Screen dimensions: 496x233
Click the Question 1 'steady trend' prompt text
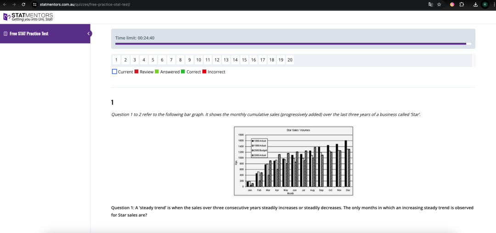coord(292,211)
